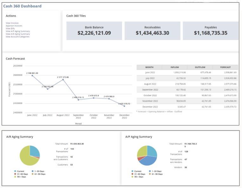Open the Receivables tile
The image size is (242, 188).
coord(152,31)
